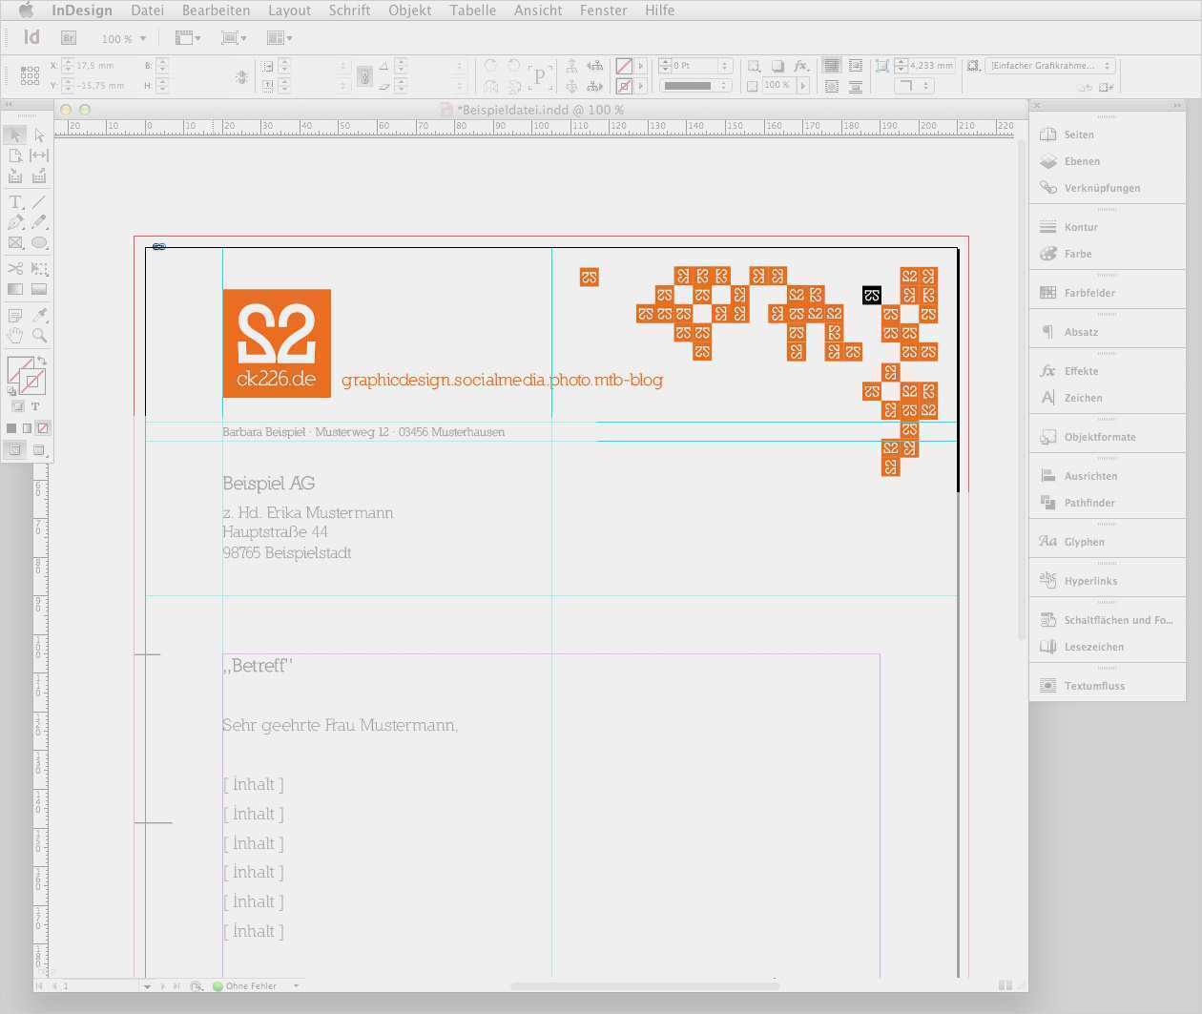
Task: Open the Objekt menu
Action: pos(409,10)
